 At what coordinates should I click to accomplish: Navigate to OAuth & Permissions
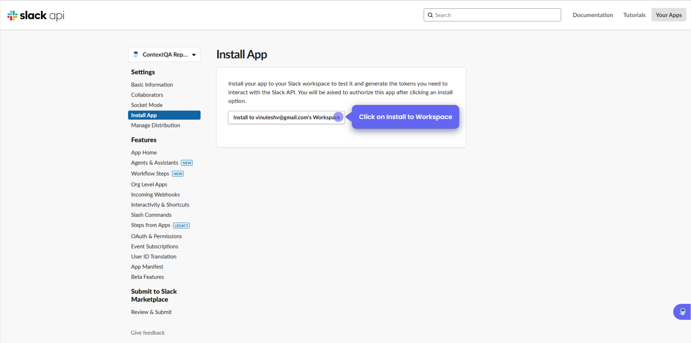(156, 236)
